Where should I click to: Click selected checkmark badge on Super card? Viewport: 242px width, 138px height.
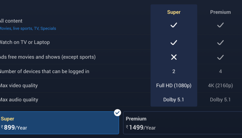(x=117, y=113)
